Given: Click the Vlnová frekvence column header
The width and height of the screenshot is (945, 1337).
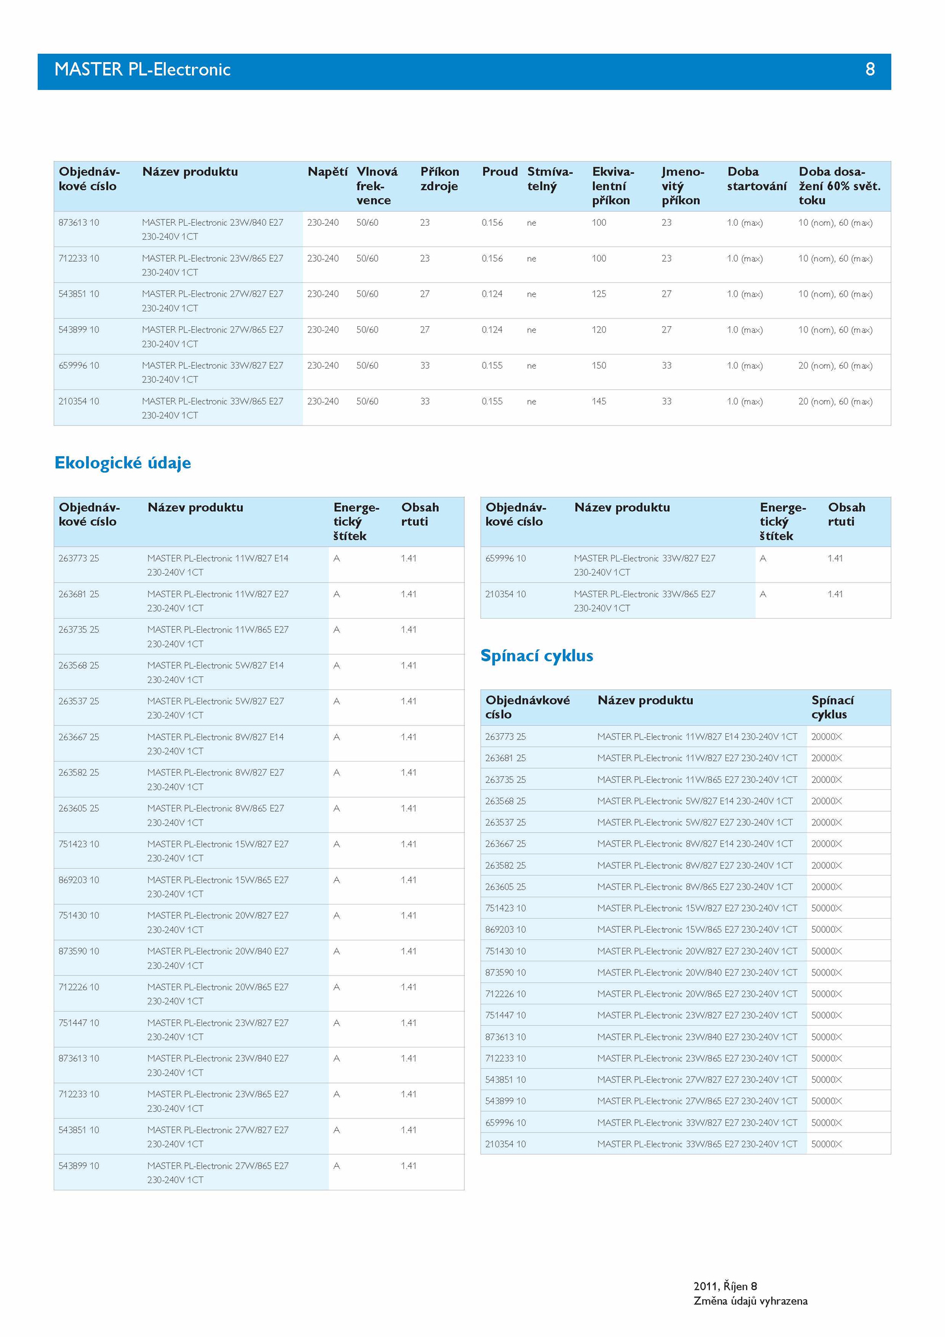Looking at the screenshot, I should click(377, 186).
